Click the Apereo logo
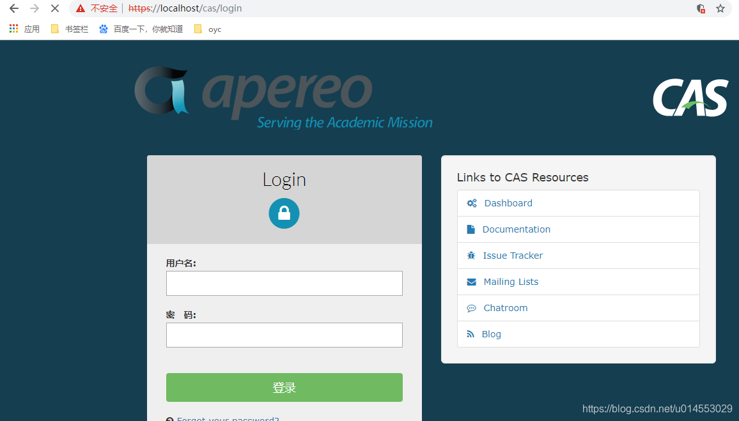Image resolution: width=739 pixels, height=421 pixels. click(283, 98)
